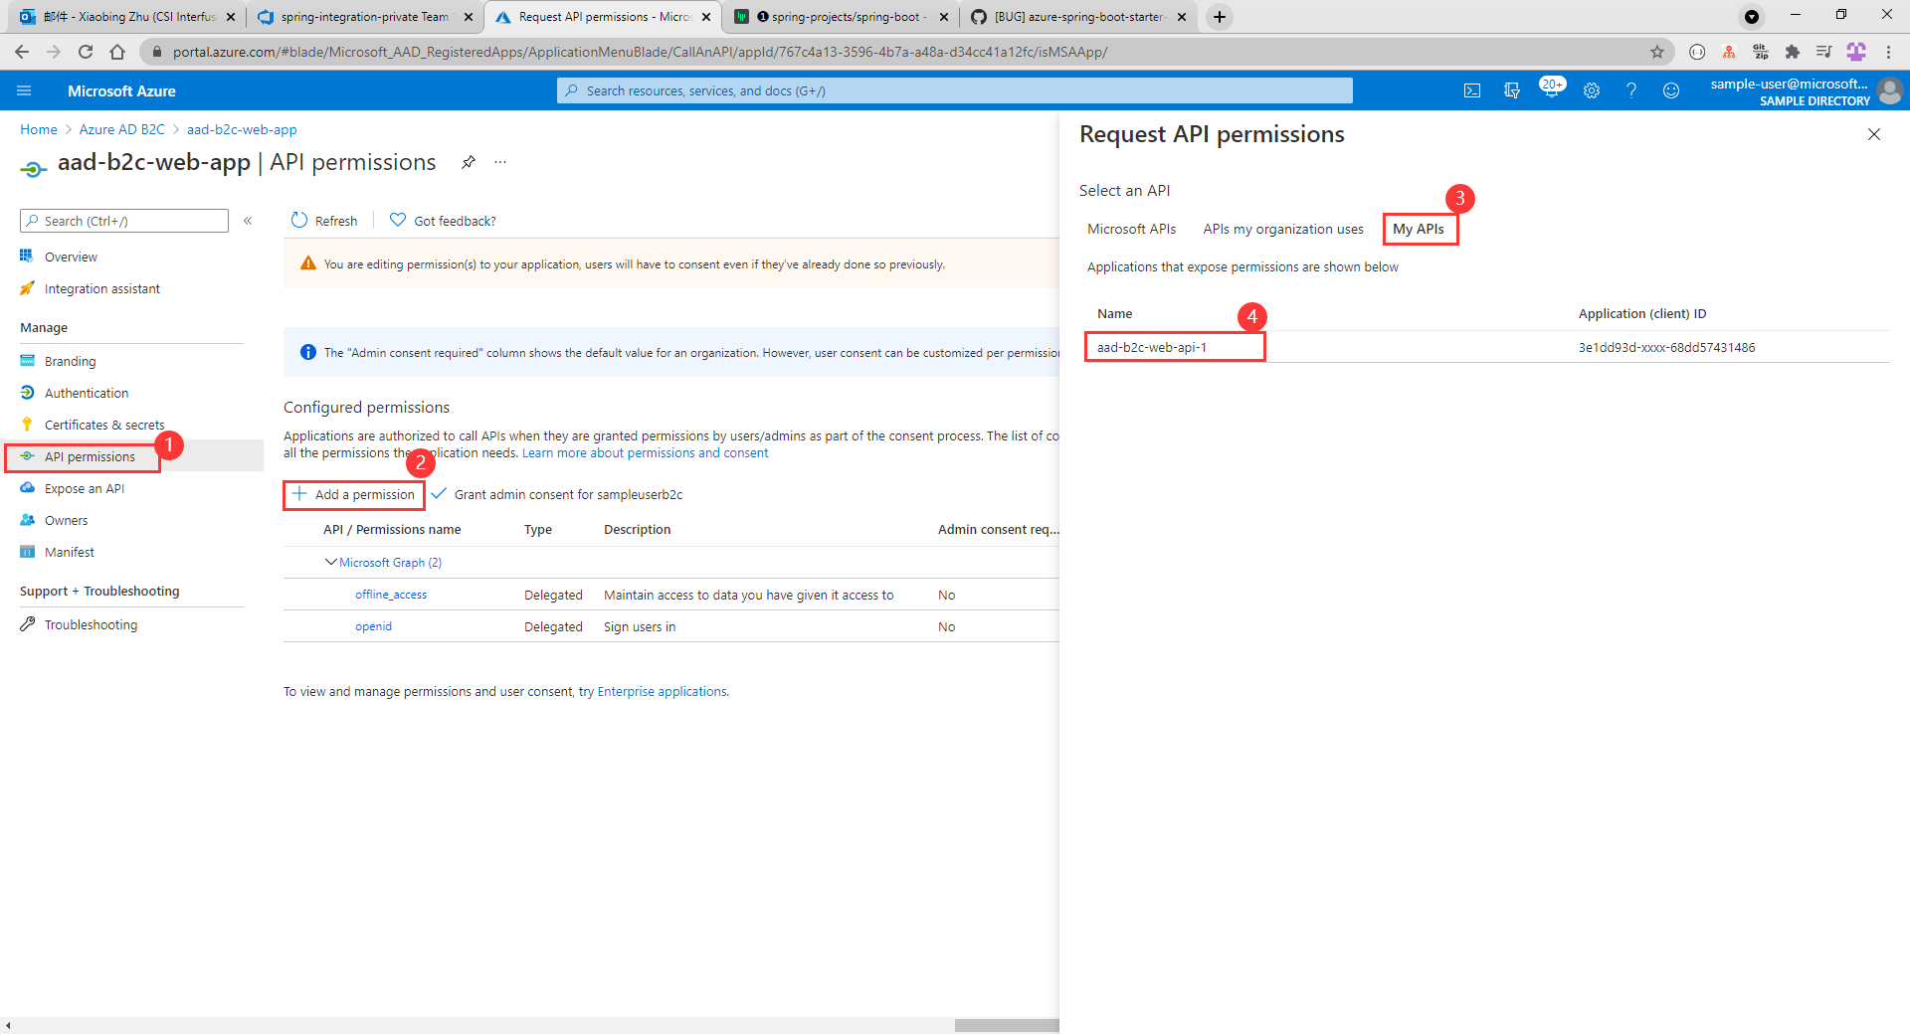Click the Microsoft Azure logo text
The height and width of the screenshot is (1034, 1910).
(121, 90)
